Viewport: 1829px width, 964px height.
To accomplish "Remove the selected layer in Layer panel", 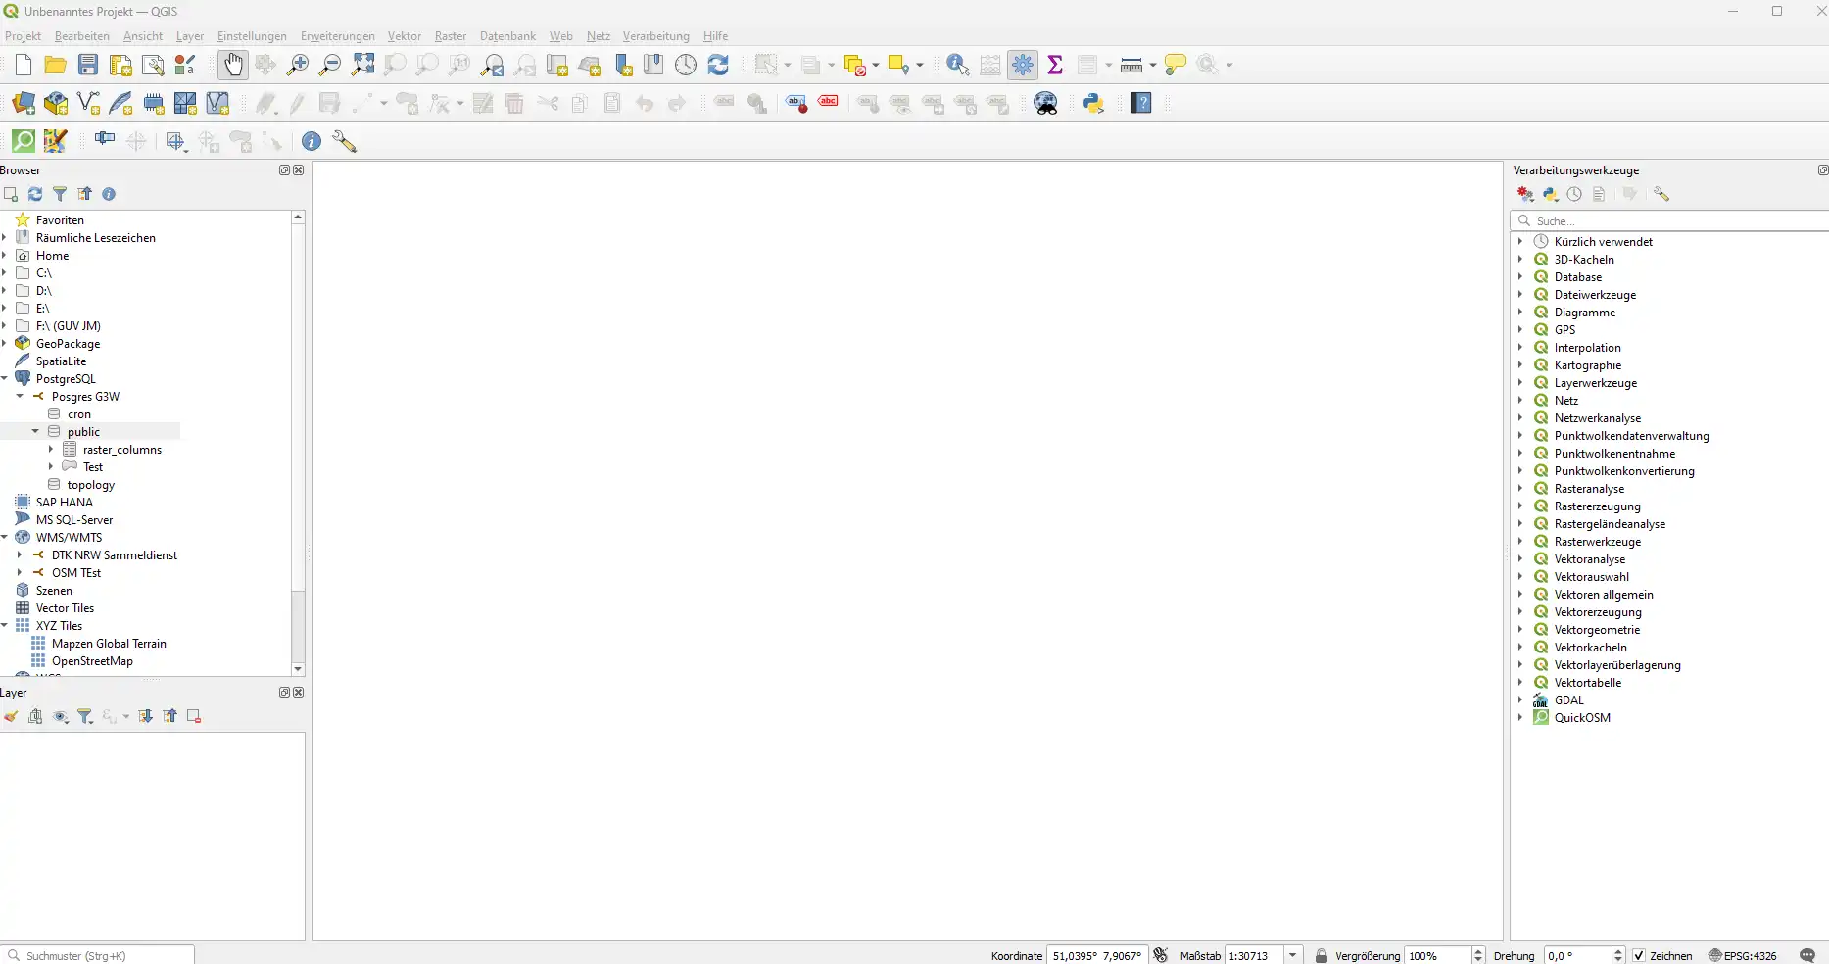I will (194, 716).
